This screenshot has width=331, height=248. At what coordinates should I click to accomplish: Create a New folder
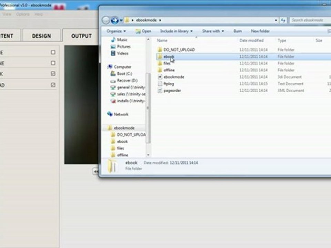click(260, 31)
